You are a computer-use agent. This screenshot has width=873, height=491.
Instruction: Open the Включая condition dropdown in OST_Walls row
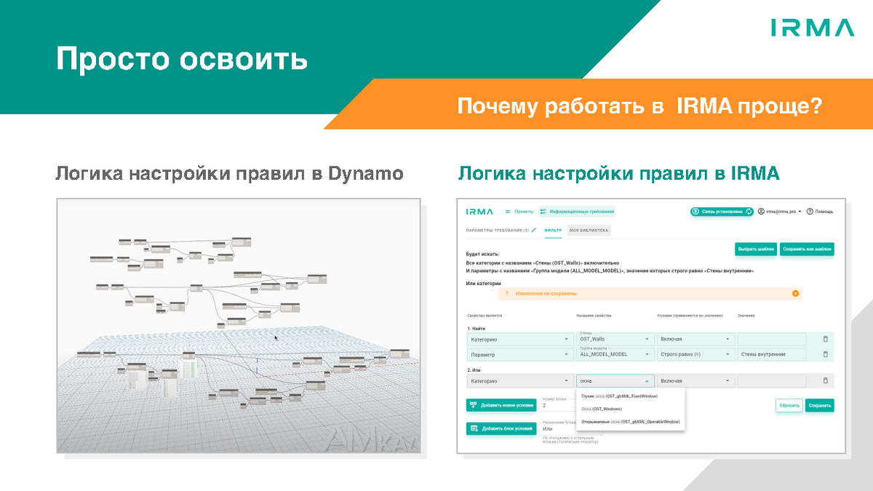coord(695,339)
